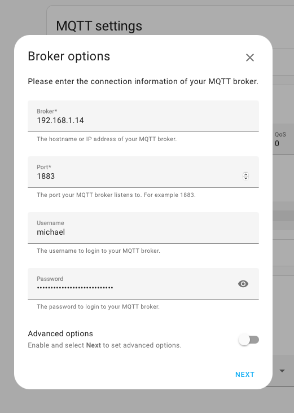The image size is (294, 413).
Task: Enable the Advanced options switch
Action: coord(249,340)
